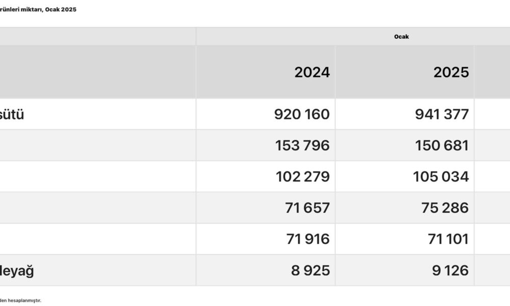Select the row label ending in sütü
This screenshot has width=510, height=306.
12,114
